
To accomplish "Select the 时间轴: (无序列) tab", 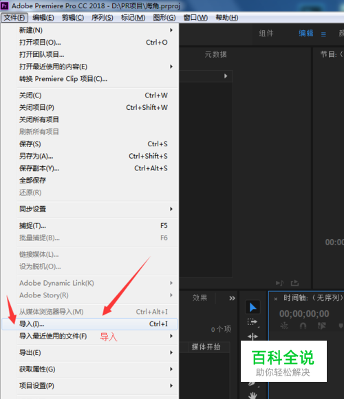I will click(x=313, y=298).
